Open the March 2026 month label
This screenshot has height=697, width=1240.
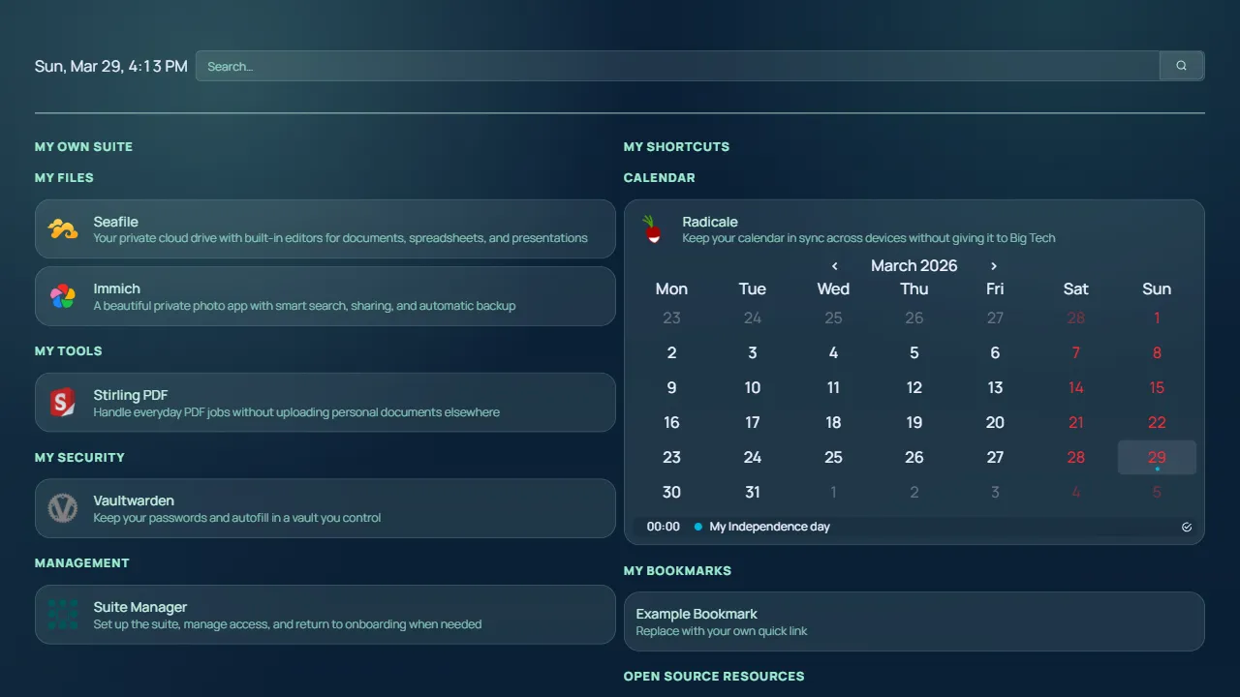click(x=914, y=265)
